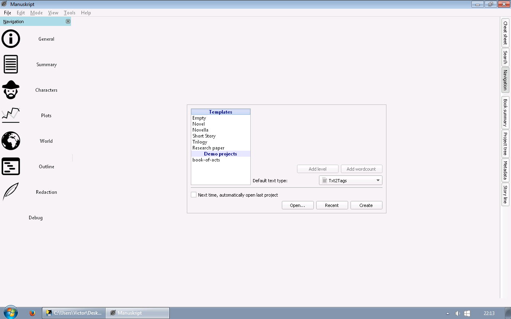Toggle the Project tree side tab
Screen dimensions: 511x319
pos(505,144)
